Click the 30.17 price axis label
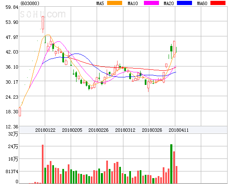Viewport: 251px width, 184px height. click(x=12, y=82)
